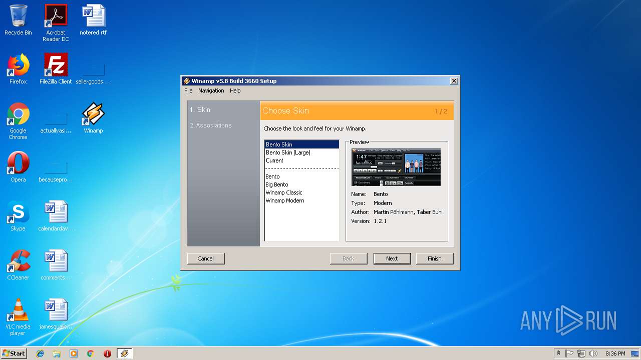Close the Winamp Setup window

pyautogui.click(x=454, y=81)
